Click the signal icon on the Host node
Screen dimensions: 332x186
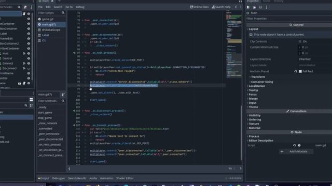[24, 54]
